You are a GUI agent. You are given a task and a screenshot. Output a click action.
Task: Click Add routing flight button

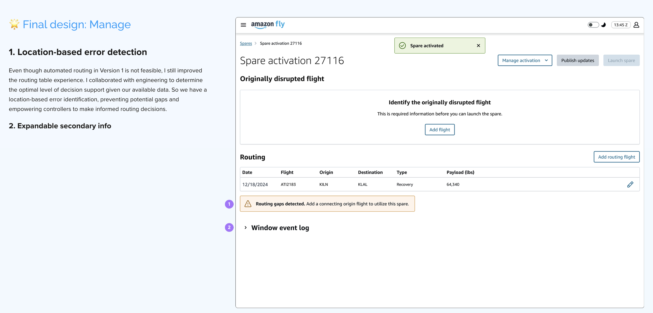[616, 157]
